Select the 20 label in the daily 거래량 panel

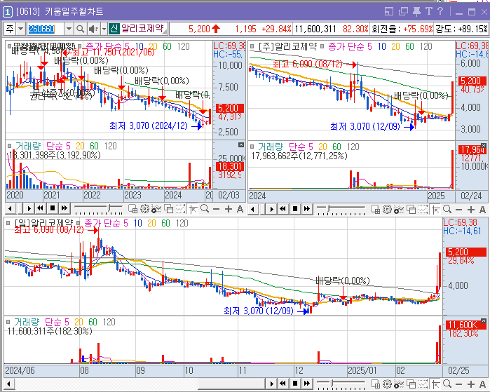(x=79, y=322)
